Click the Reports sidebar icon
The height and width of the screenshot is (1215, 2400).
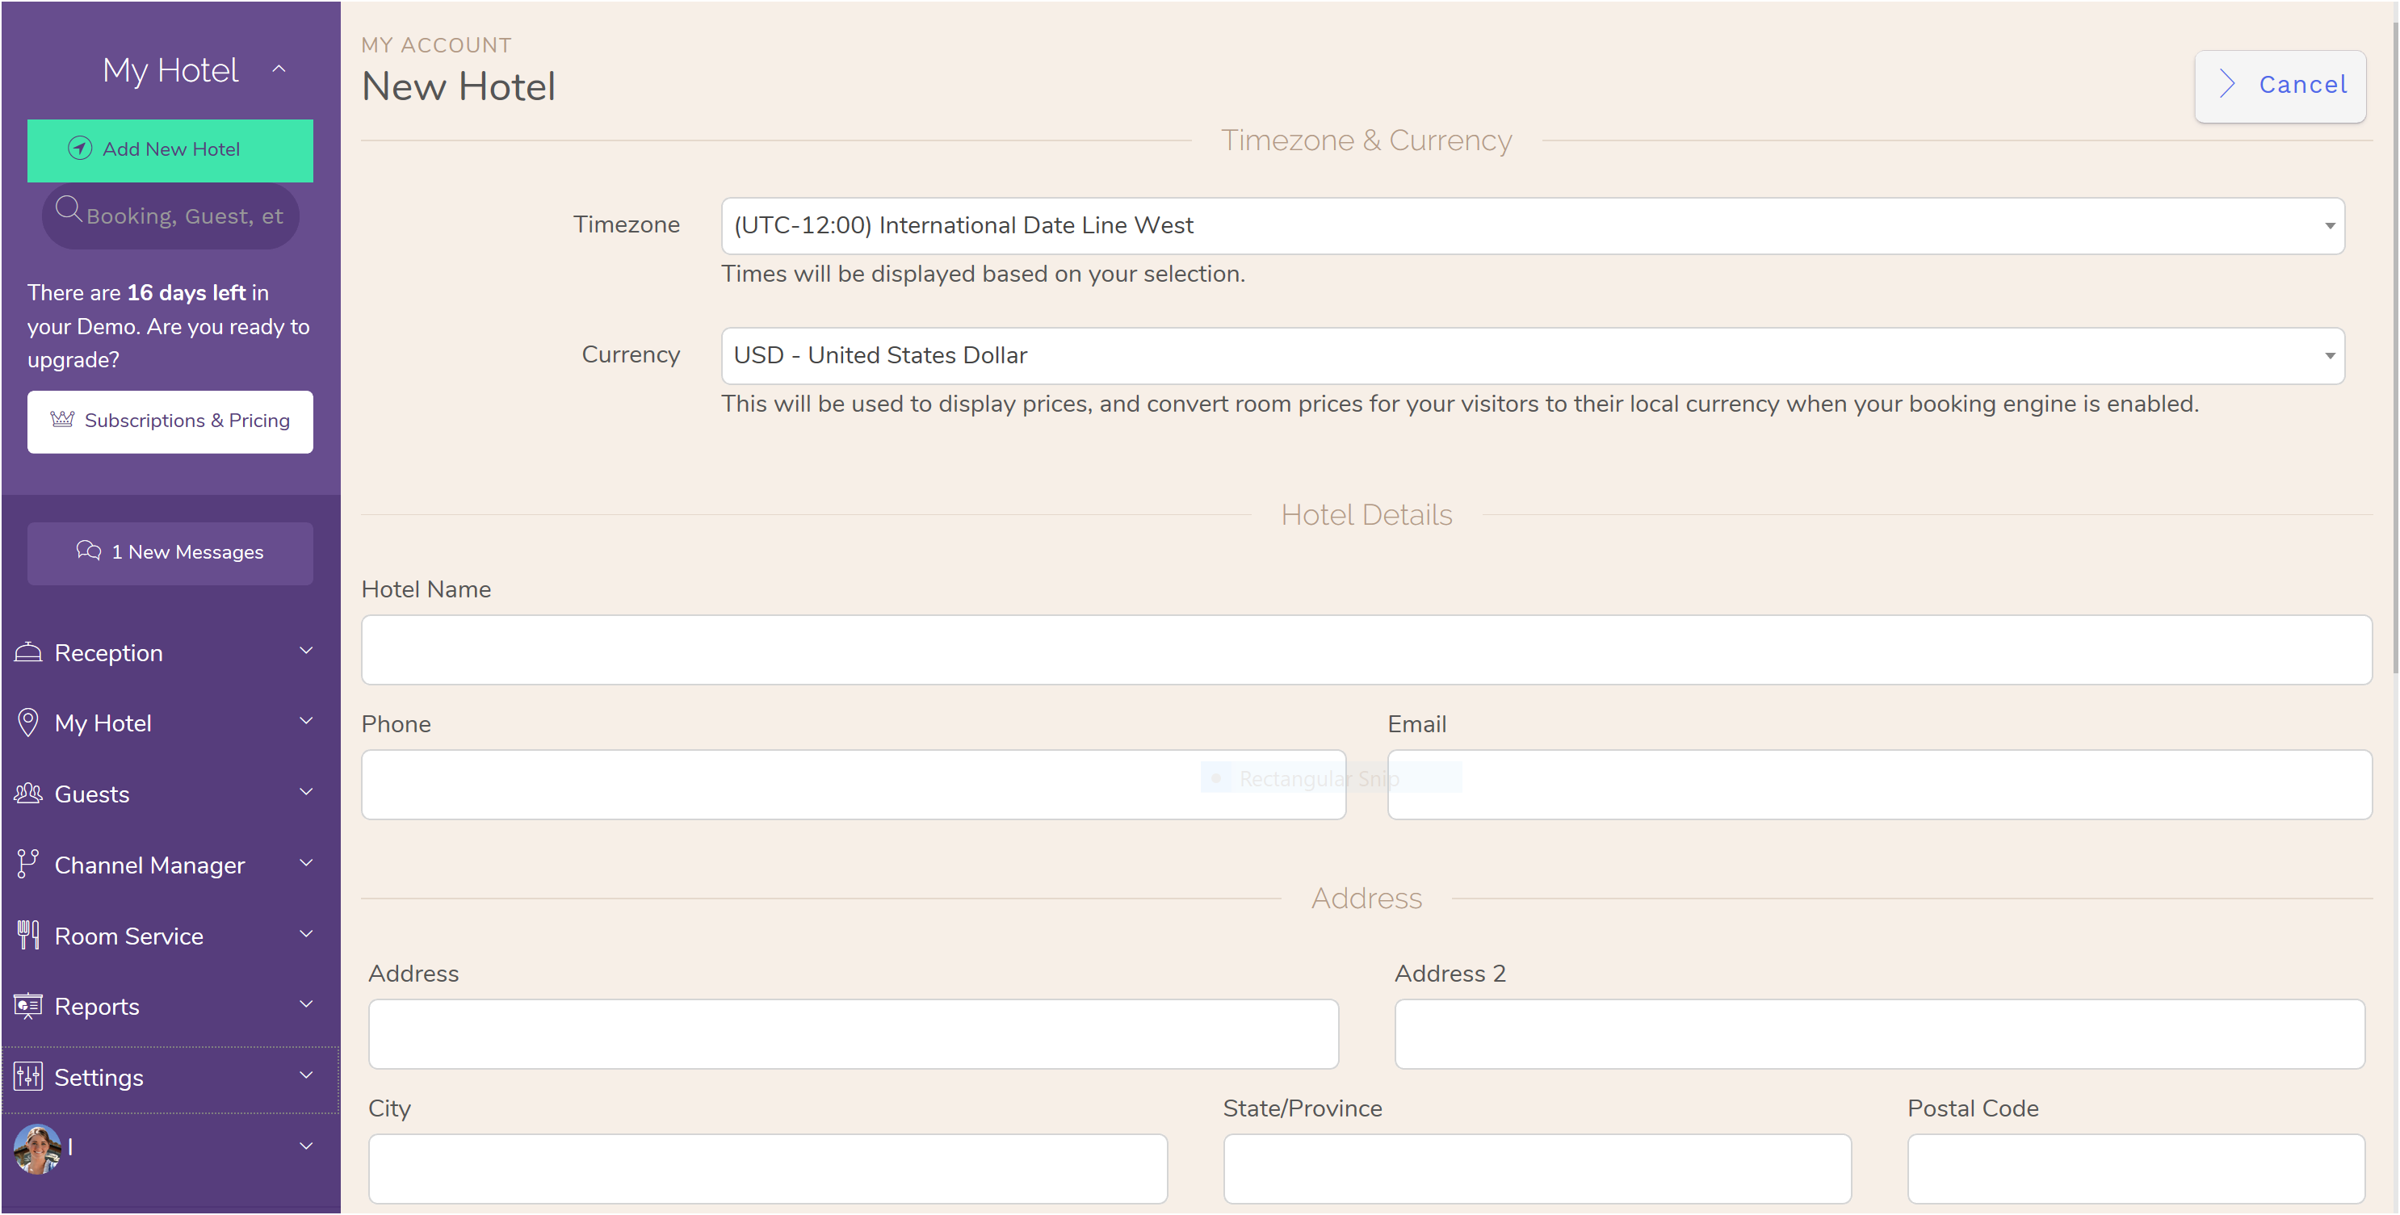[x=28, y=1004]
